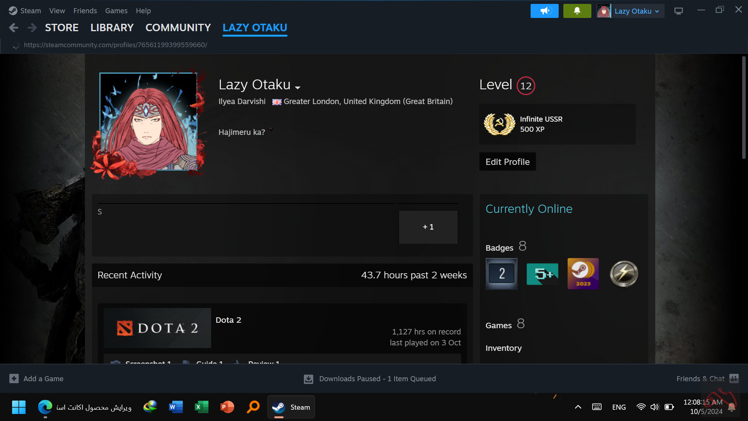Image resolution: width=748 pixels, height=421 pixels.
Task: Click the announcements megaphone icon
Action: (x=544, y=11)
